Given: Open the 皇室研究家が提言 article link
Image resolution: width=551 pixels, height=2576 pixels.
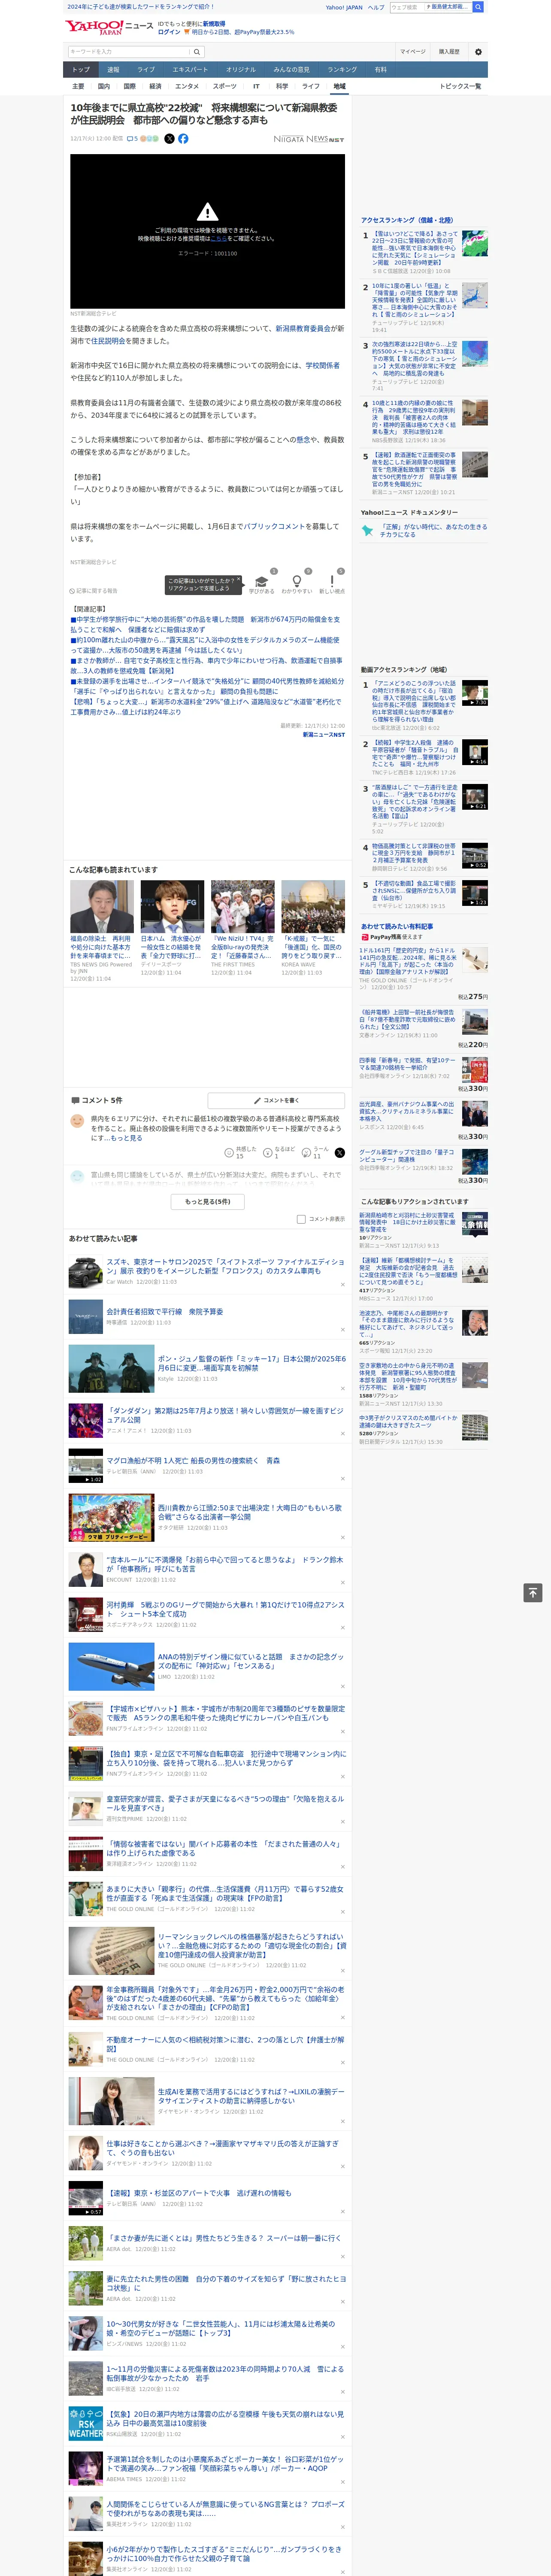Looking at the screenshot, I should [225, 1803].
